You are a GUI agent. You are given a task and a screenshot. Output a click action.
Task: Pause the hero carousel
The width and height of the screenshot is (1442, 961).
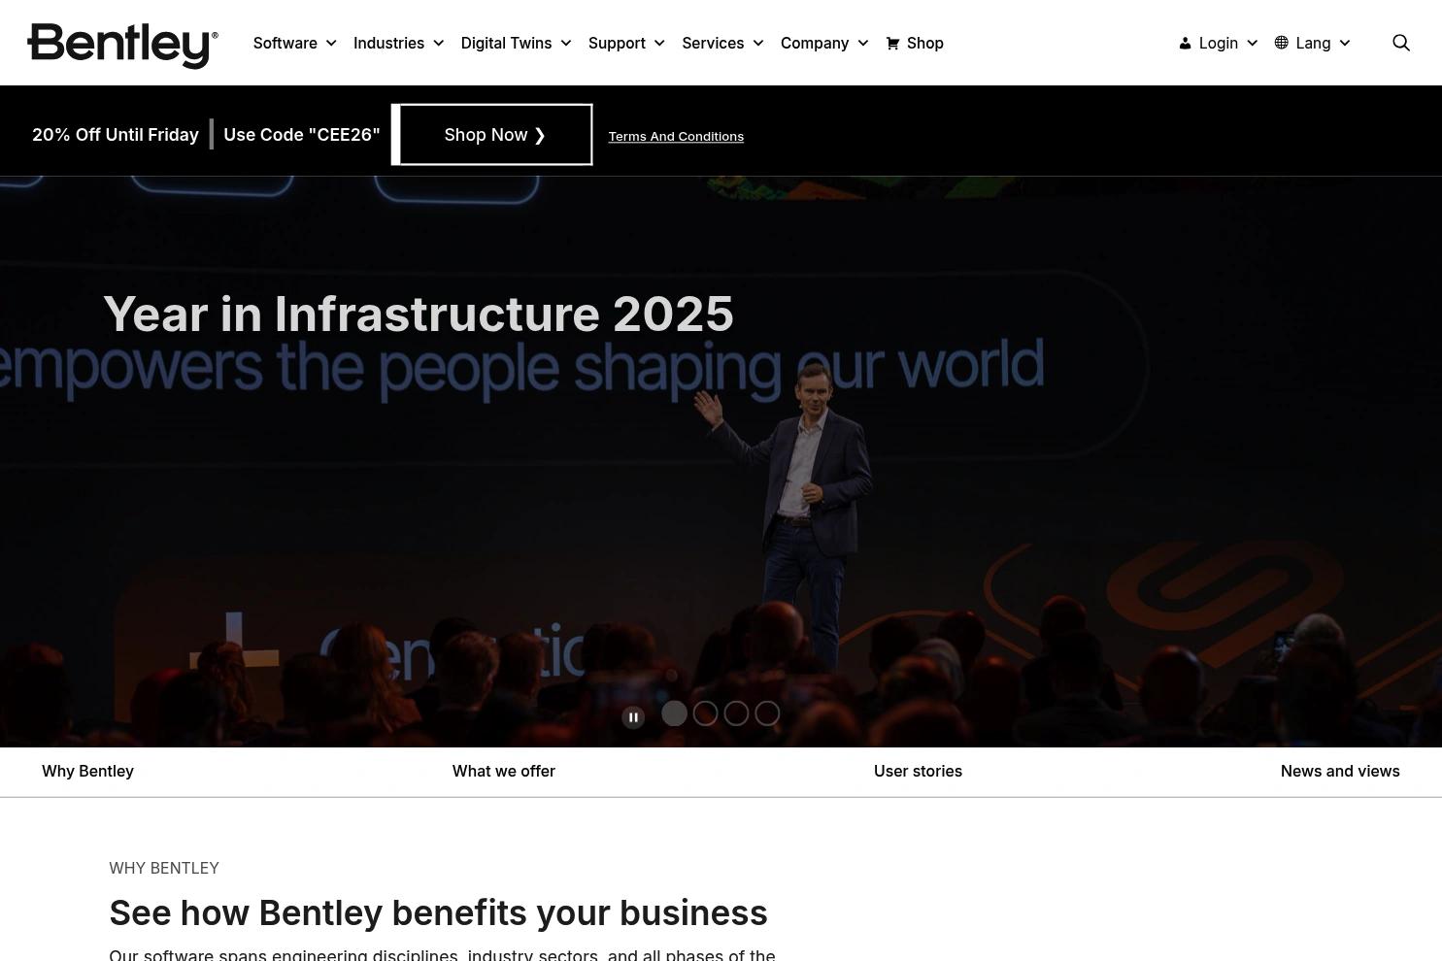click(633, 717)
